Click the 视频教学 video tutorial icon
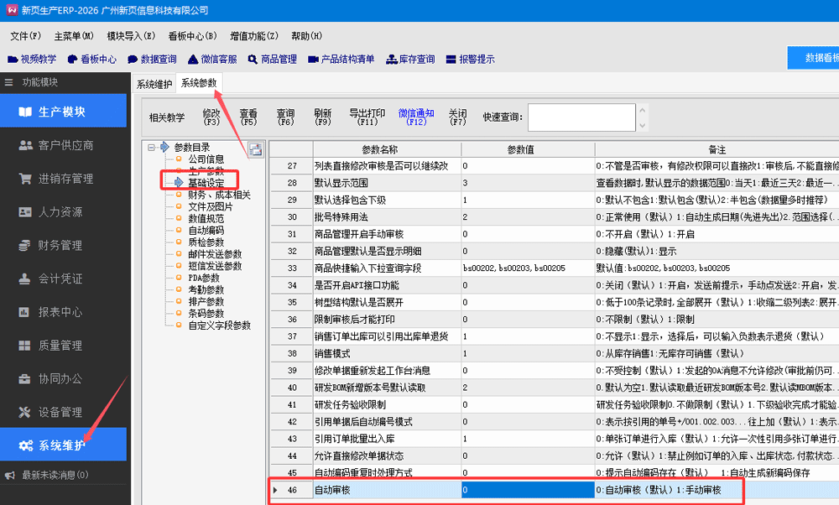 coord(13,60)
